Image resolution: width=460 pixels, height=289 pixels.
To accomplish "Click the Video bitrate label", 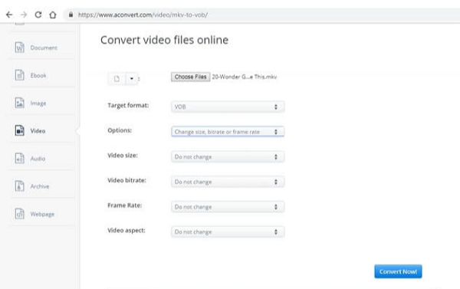I will [x=127, y=180].
